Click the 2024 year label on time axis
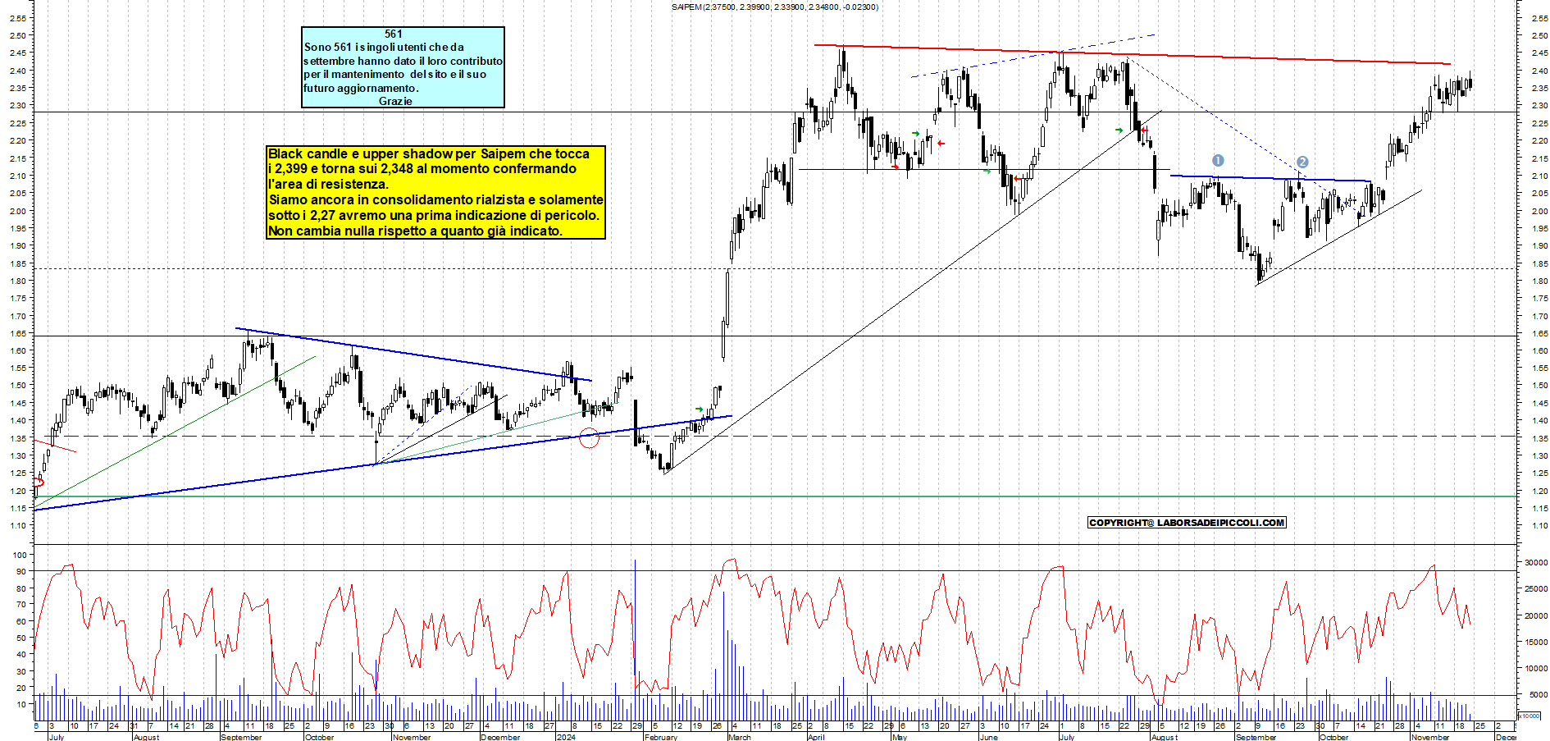Screen dimensions: 1550x741 click(x=566, y=737)
